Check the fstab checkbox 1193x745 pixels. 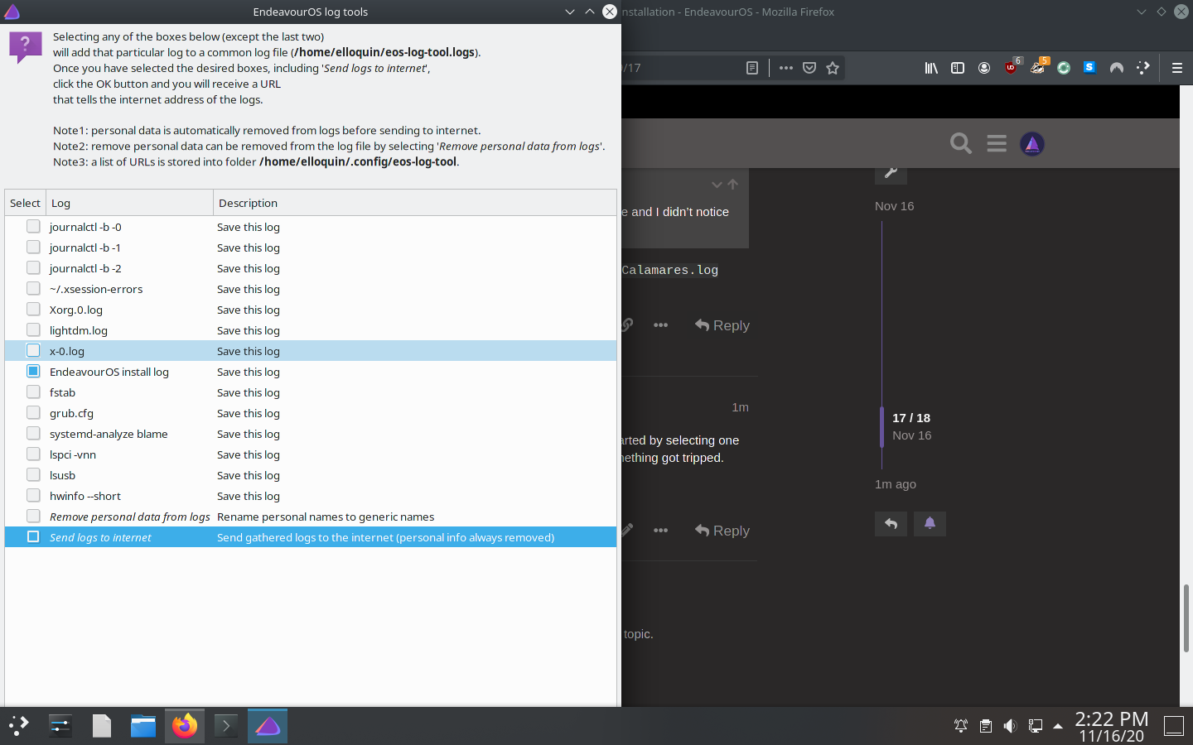point(33,392)
